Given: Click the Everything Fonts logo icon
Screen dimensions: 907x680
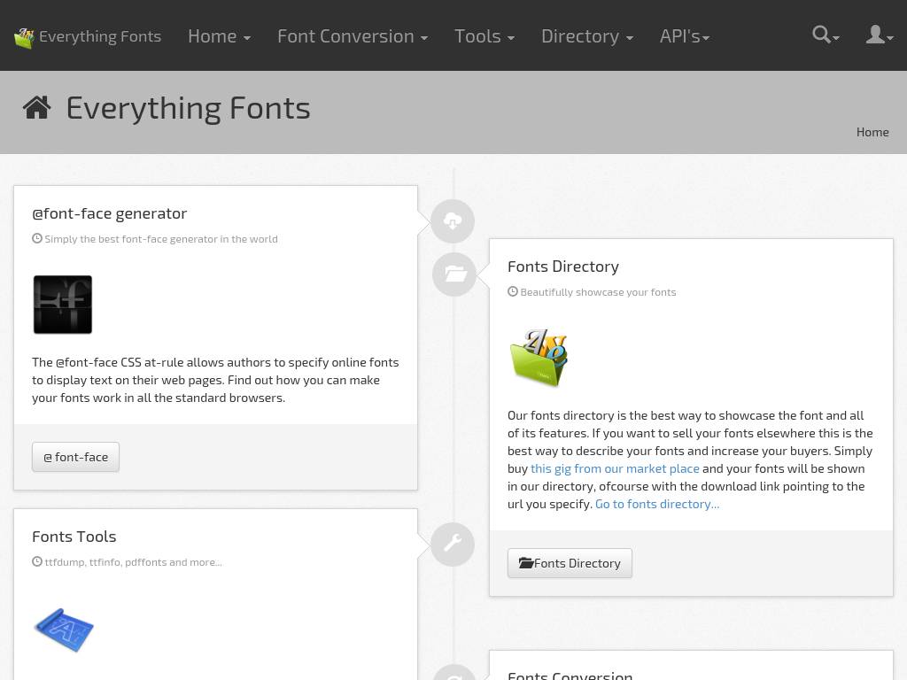Looking at the screenshot, I should (x=24, y=37).
